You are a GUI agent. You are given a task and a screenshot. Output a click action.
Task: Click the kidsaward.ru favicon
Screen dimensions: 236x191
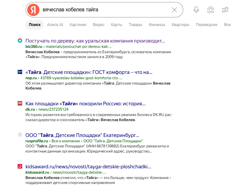pos(20,166)
